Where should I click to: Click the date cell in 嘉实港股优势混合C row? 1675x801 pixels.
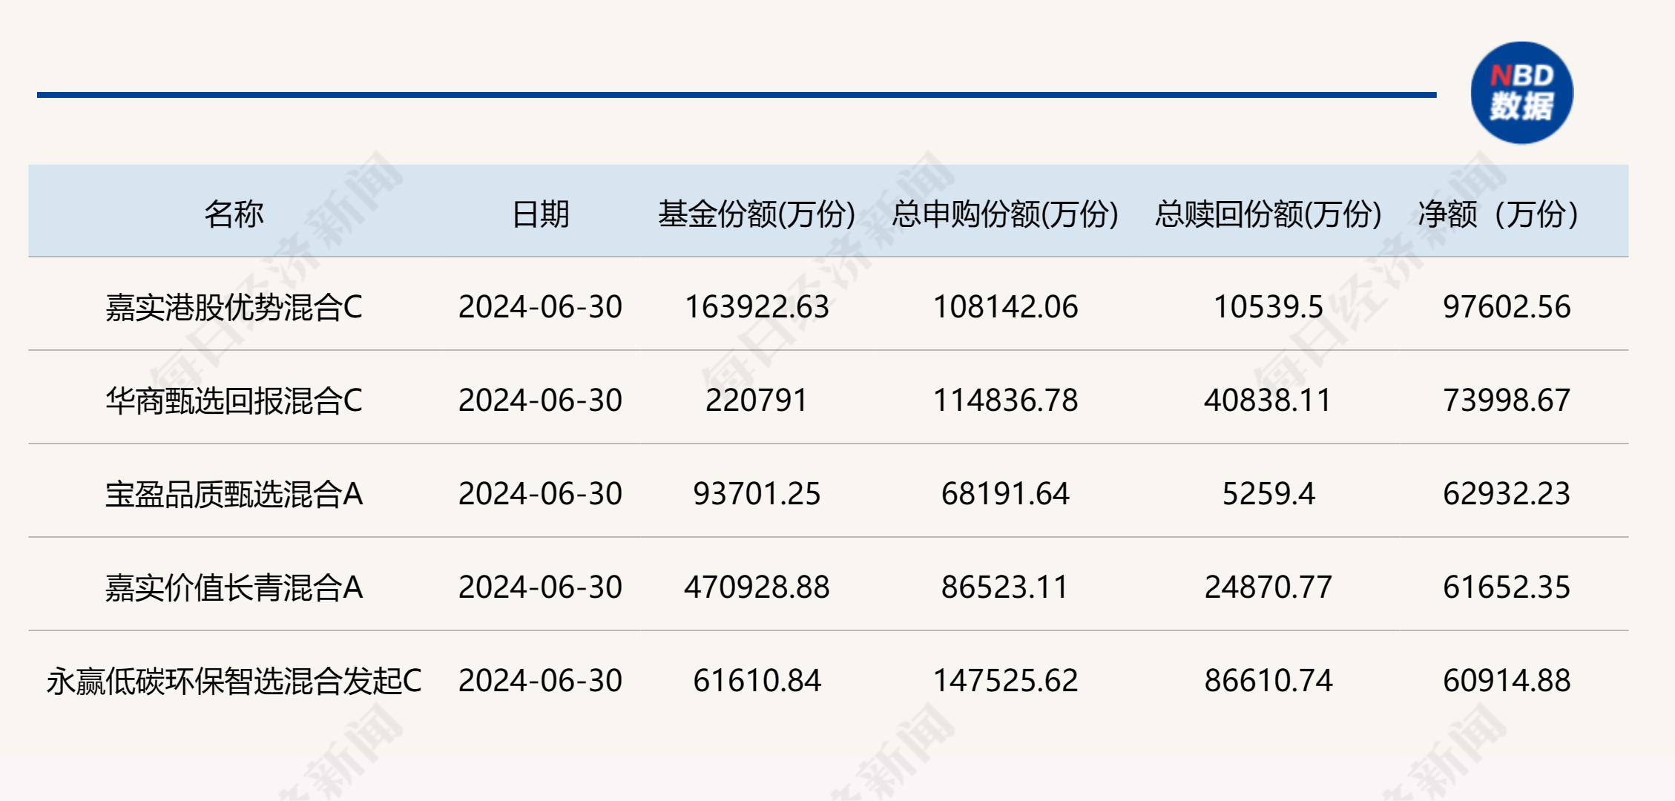click(540, 307)
